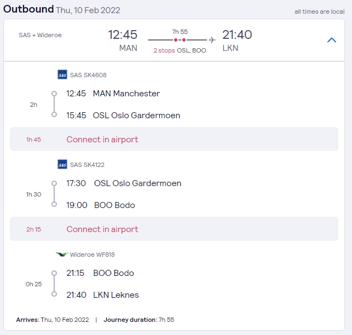Click the airplane icon in flight summary
This screenshot has height=335, width=352.
pos(212,40)
